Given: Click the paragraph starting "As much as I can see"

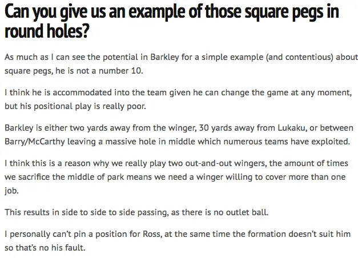Looking at the screenshot, I should (171, 64).
